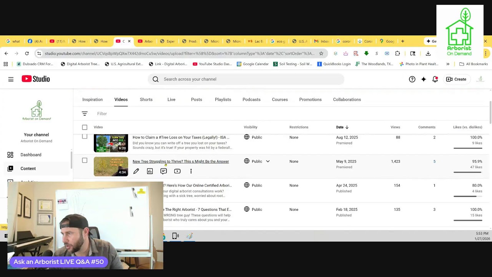Open the Google Calendar bookmark
This screenshot has width=492, height=277.
coord(253,64)
